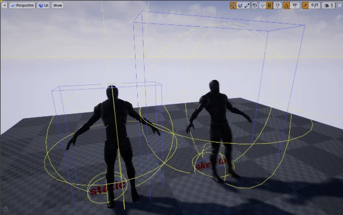Open the grid snap size 10 dropdown
343x215 pixels.
277,6
